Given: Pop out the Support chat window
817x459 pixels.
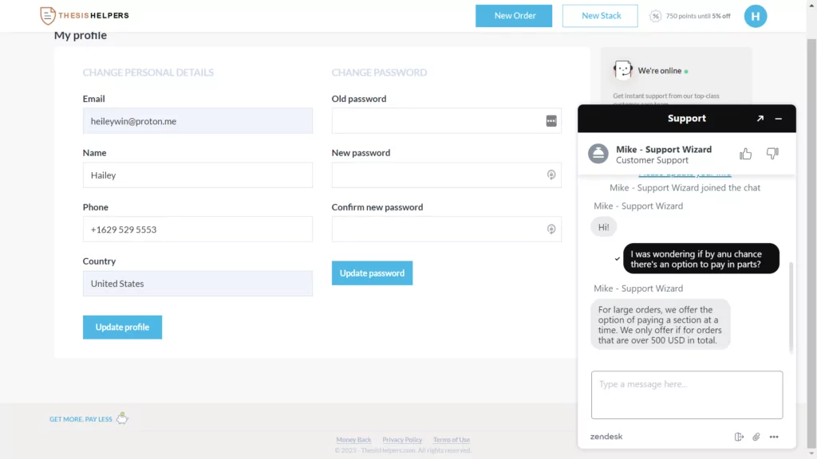Looking at the screenshot, I should (x=760, y=119).
